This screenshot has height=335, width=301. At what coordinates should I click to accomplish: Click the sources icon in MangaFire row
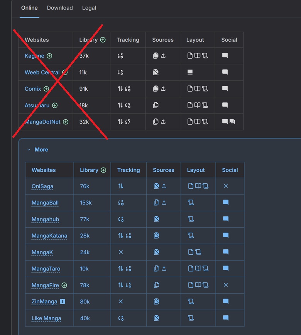point(156,285)
